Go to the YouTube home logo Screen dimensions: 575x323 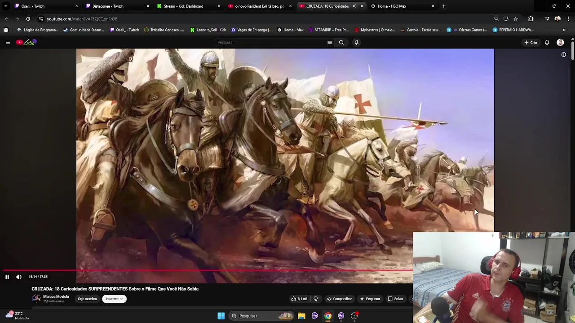point(26,42)
